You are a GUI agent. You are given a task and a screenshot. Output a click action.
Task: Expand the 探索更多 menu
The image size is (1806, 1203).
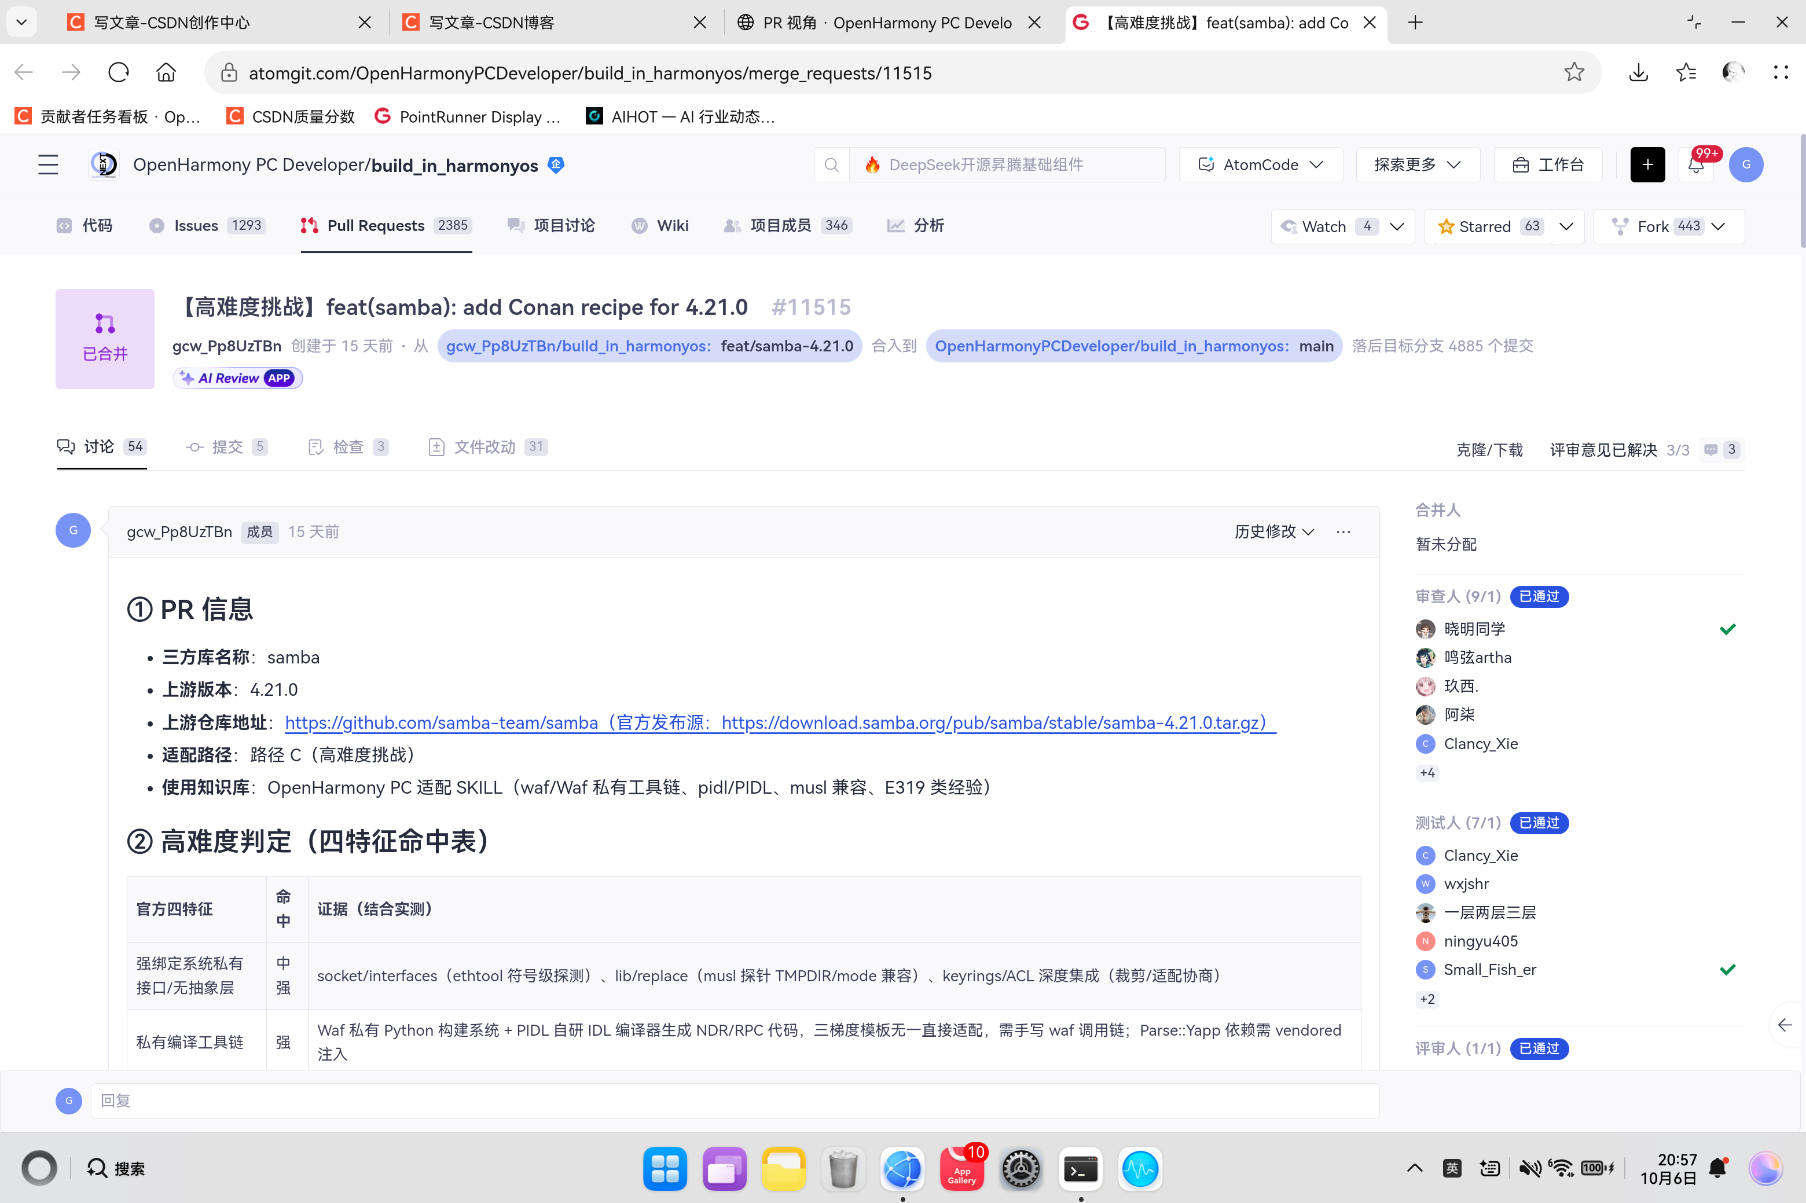(x=1417, y=165)
